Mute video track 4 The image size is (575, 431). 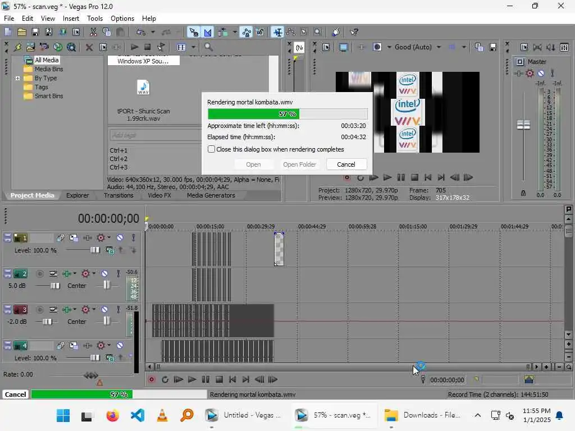(x=120, y=345)
